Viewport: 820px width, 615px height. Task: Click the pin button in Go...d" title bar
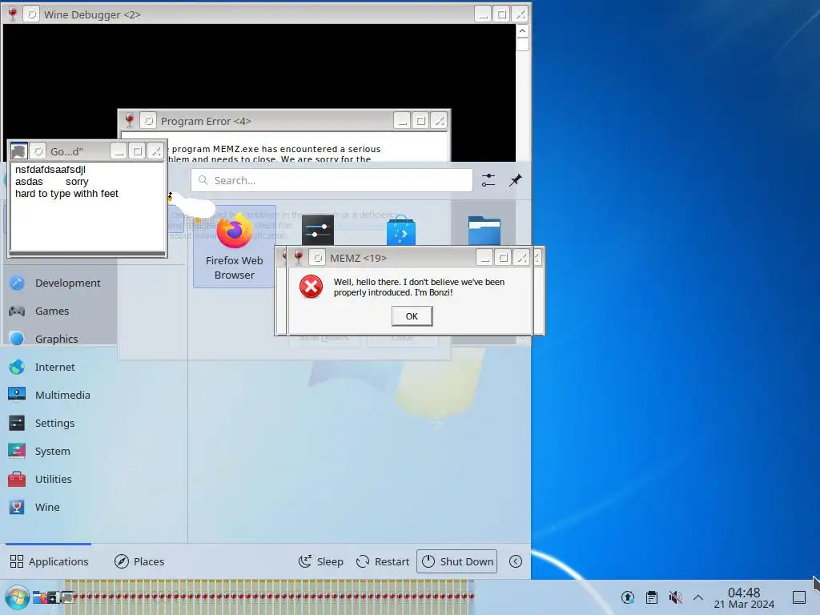(x=38, y=151)
